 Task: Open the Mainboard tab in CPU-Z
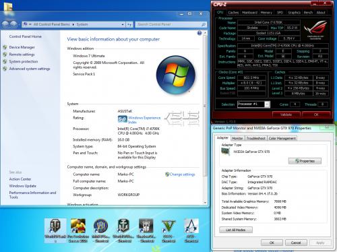pyautogui.click(x=249, y=13)
